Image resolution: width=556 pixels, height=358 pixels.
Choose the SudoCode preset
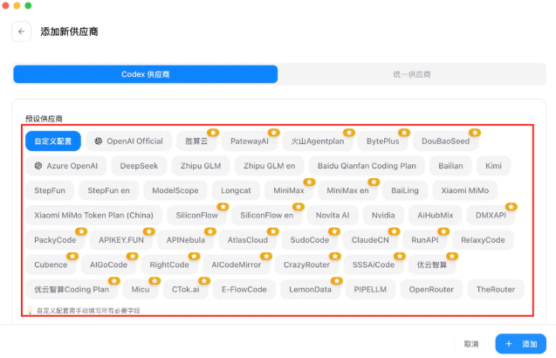pos(310,240)
